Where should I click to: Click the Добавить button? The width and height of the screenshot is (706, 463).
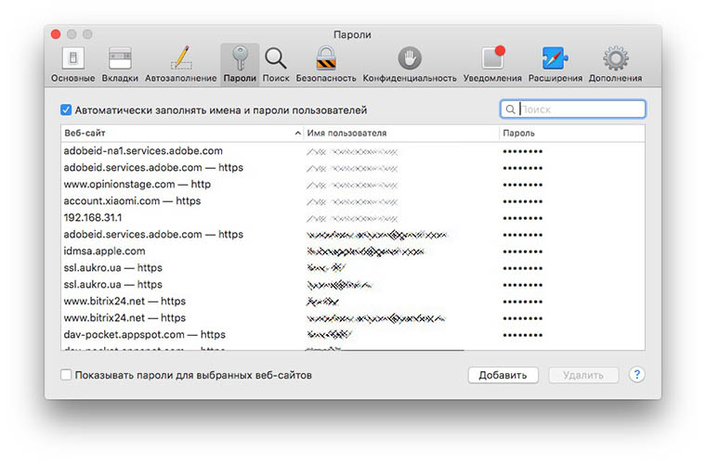pyautogui.click(x=503, y=376)
